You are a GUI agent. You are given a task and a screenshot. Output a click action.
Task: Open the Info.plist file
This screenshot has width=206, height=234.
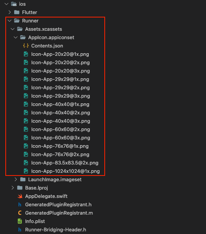pyautogui.click(x=35, y=221)
